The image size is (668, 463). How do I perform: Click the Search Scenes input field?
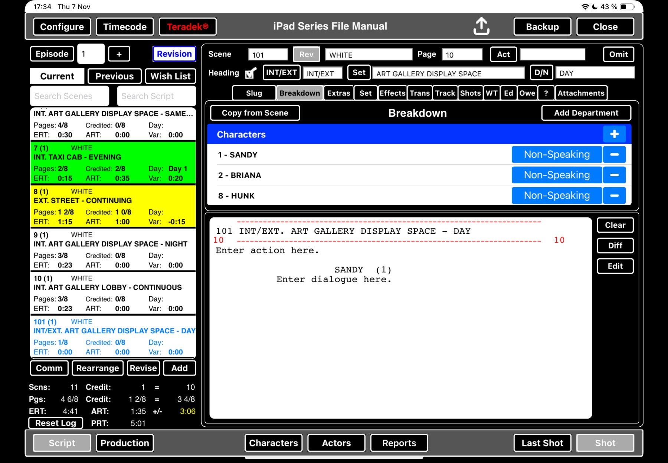(70, 96)
